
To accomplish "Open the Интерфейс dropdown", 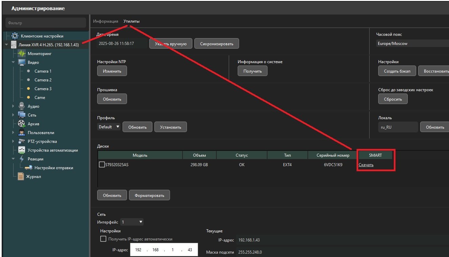I will 132,222.
